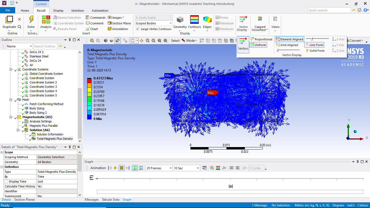Open the Images dropdown
This screenshot has height=208, width=370.
click(116, 18)
